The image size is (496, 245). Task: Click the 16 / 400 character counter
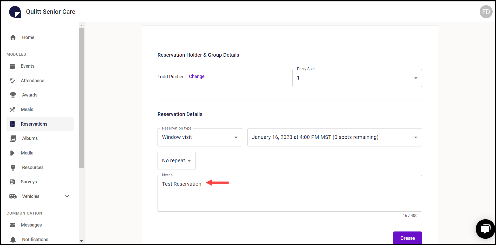coord(410,216)
